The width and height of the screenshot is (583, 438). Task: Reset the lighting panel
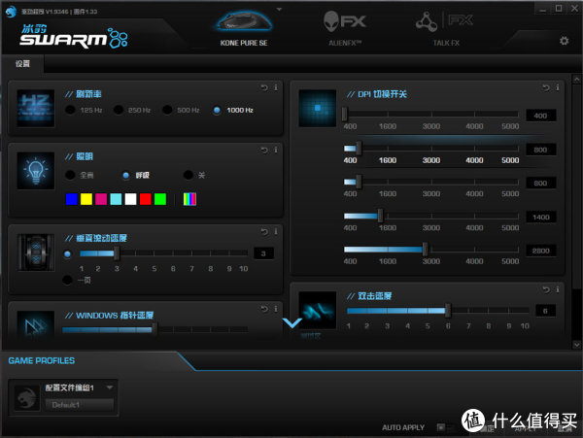(264, 150)
